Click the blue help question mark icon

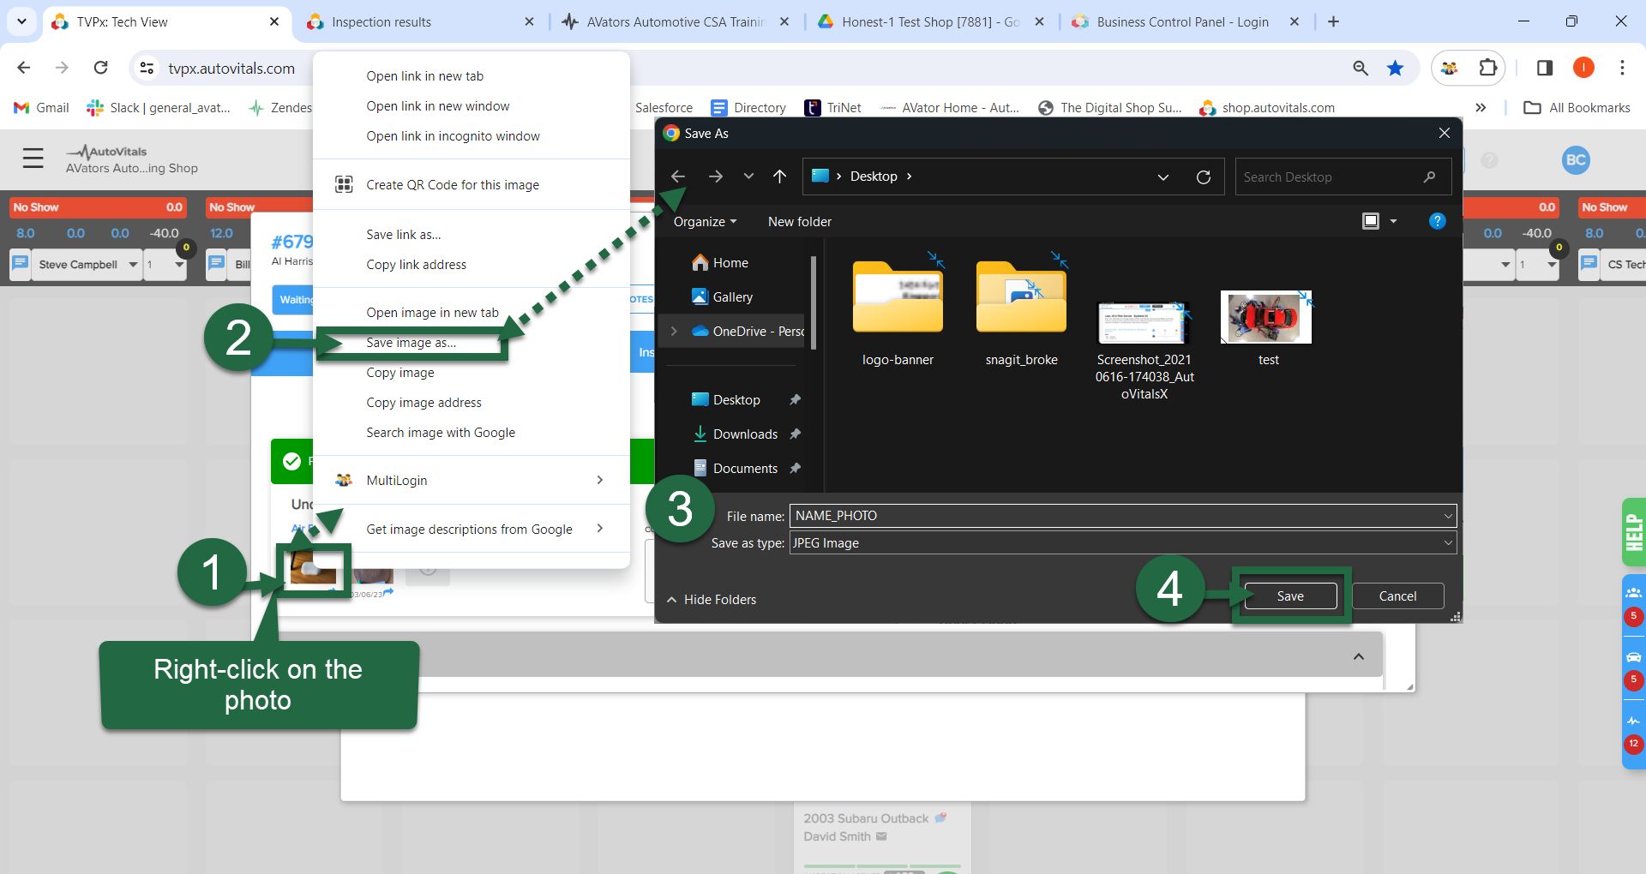tap(1437, 221)
